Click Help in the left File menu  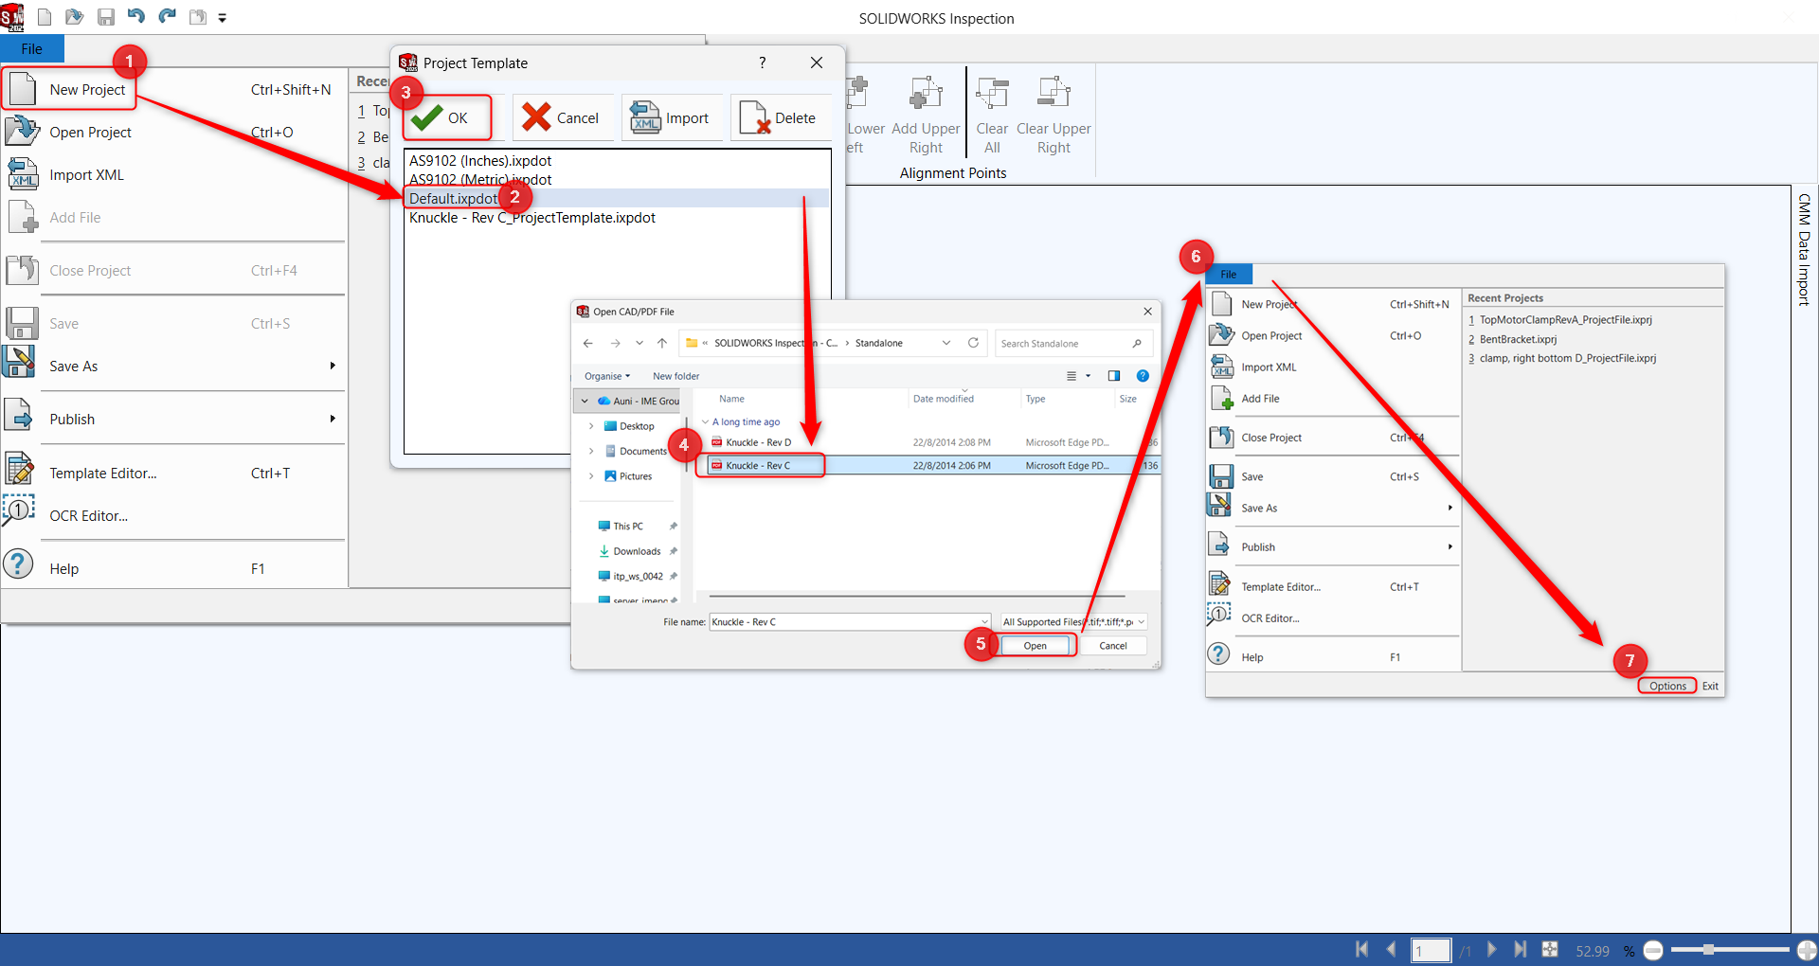[63, 569]
